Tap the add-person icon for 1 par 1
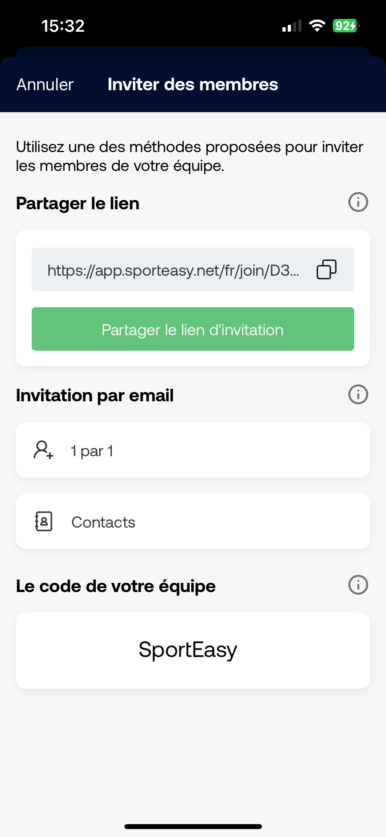The height and width of the screenshot is (837, 386). click(x=44, y=450)
